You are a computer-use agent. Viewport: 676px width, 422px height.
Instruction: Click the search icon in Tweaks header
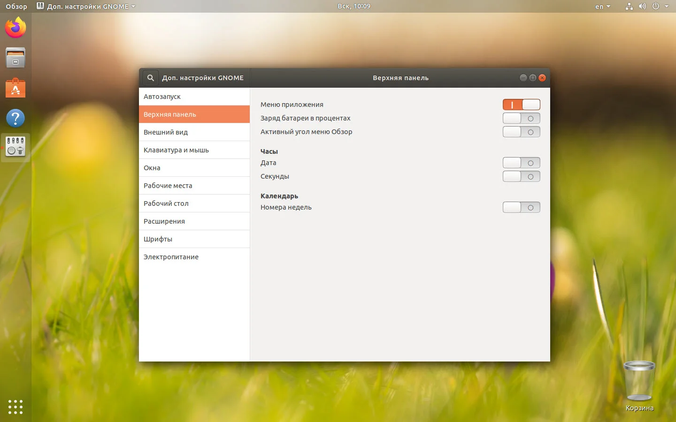pyautogui.click(x=150, y=78)
